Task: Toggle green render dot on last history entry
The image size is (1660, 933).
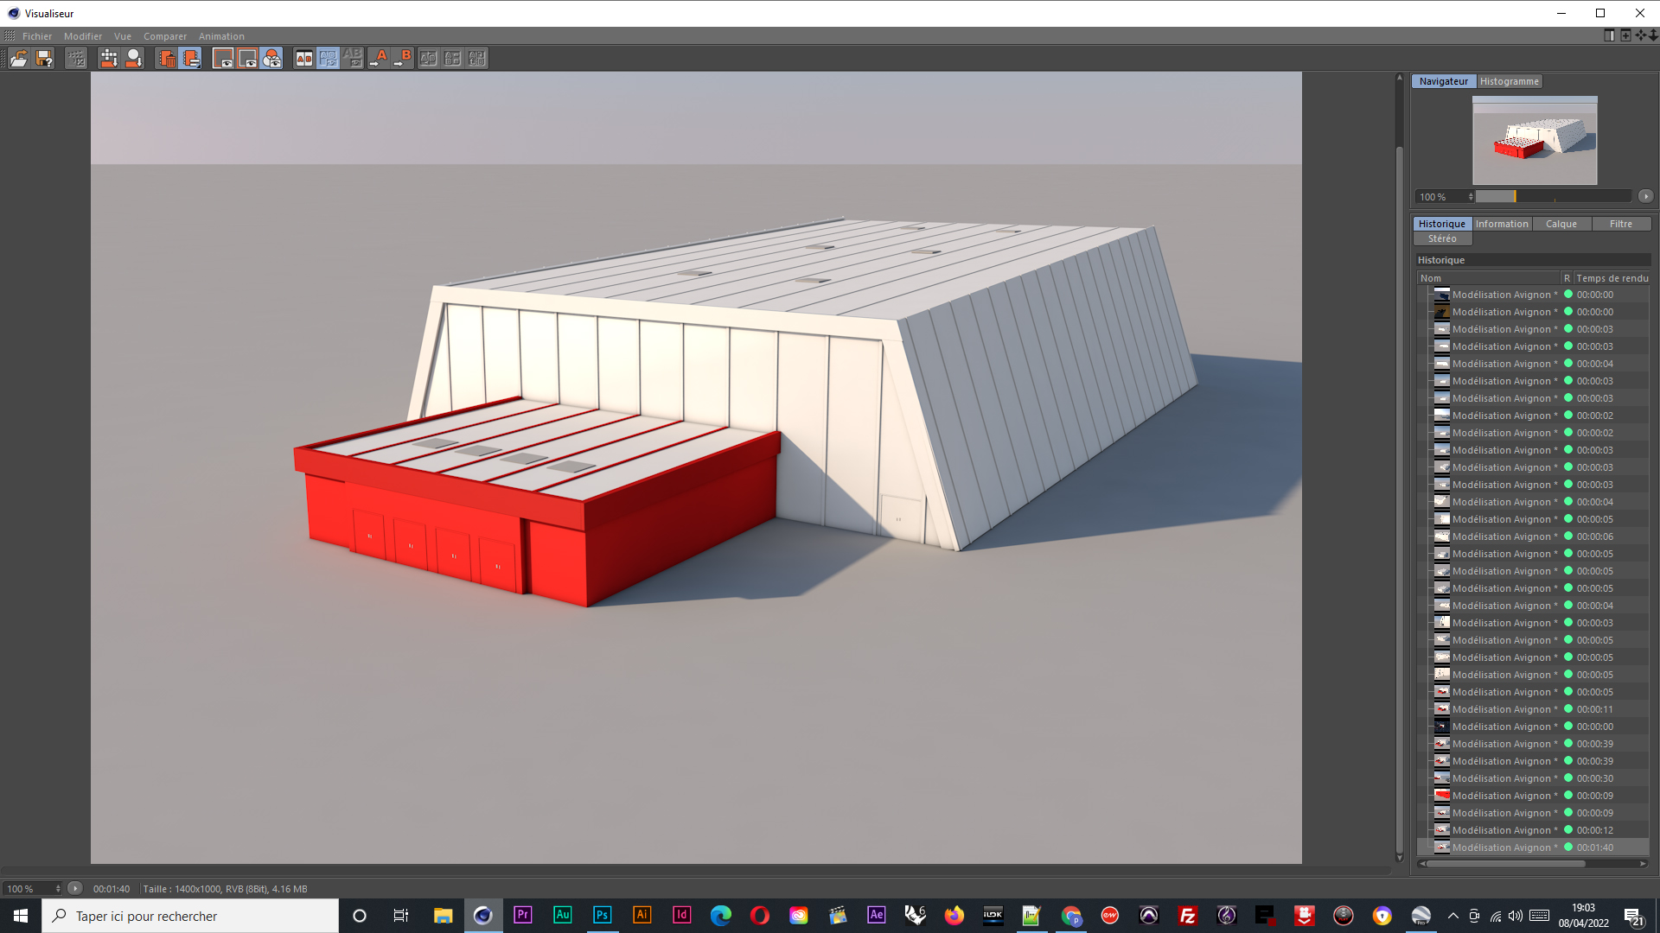Action: coord(1568,847)
